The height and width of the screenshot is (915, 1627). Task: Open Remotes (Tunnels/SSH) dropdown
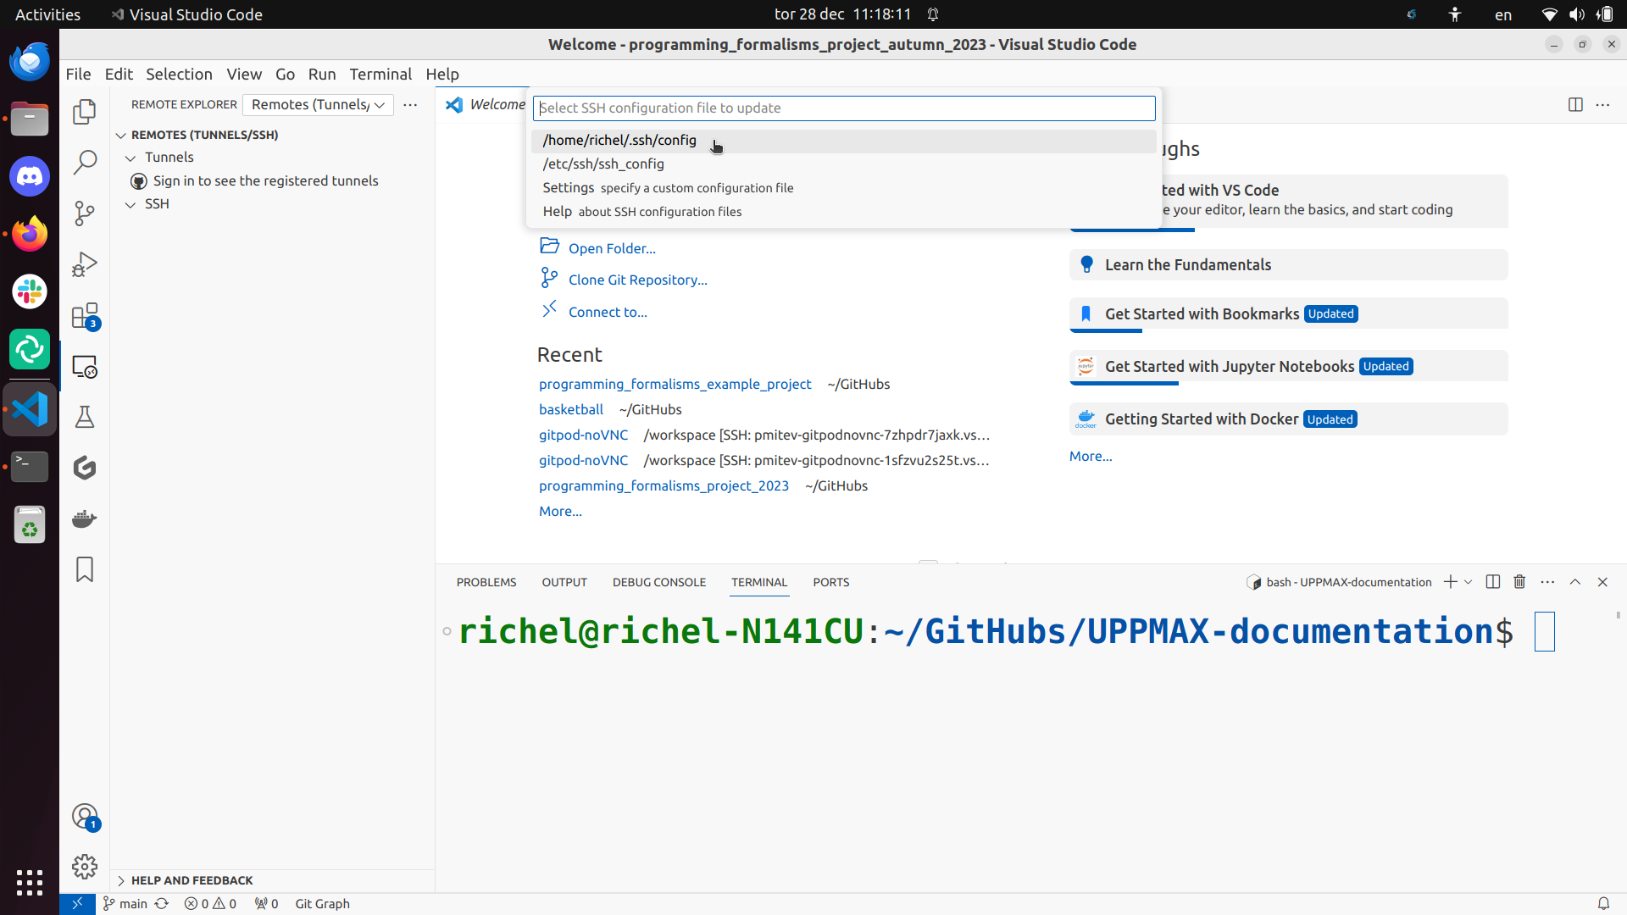[x=318, y=105]
